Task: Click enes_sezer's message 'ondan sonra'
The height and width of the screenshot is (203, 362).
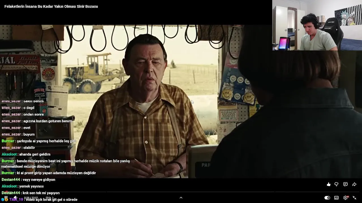Action: [33, 114]
